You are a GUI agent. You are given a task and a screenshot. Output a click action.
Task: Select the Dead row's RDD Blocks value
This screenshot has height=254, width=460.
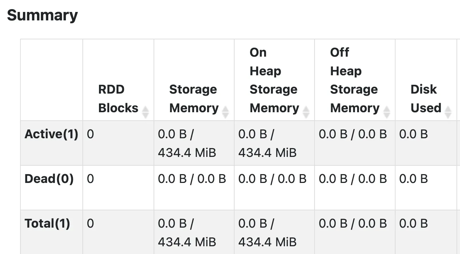click(x=91, y=179)
